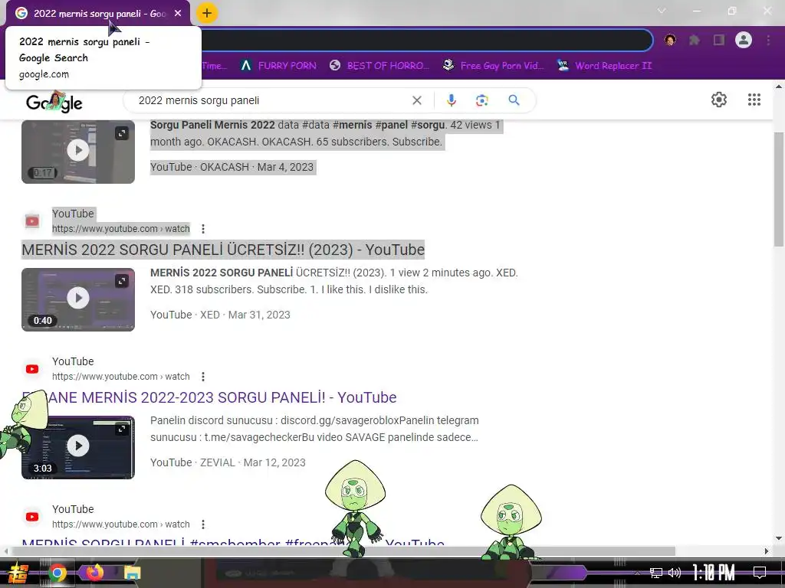Open the Word Replacer II bookmark
The width and height of the screenshot is (785, 588).
(x=605, y=66)
